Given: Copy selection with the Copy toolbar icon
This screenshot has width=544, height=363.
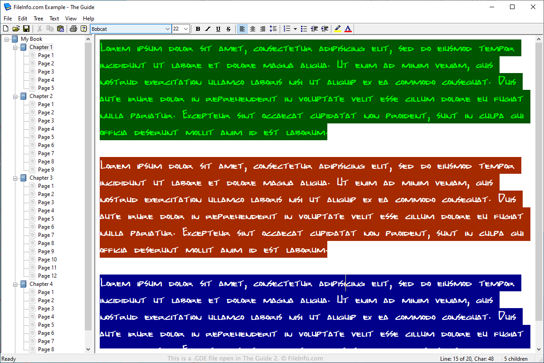Looking at the screenshot, I should tap(50, 29).
